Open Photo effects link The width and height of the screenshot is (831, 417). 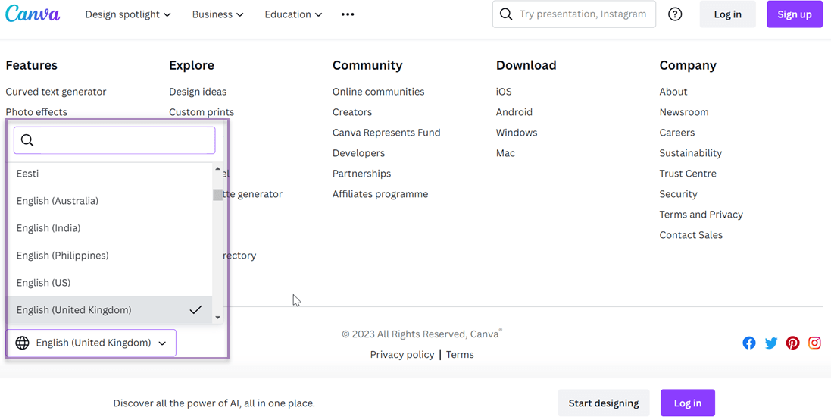pyautogui.click(x=36, y=112)
